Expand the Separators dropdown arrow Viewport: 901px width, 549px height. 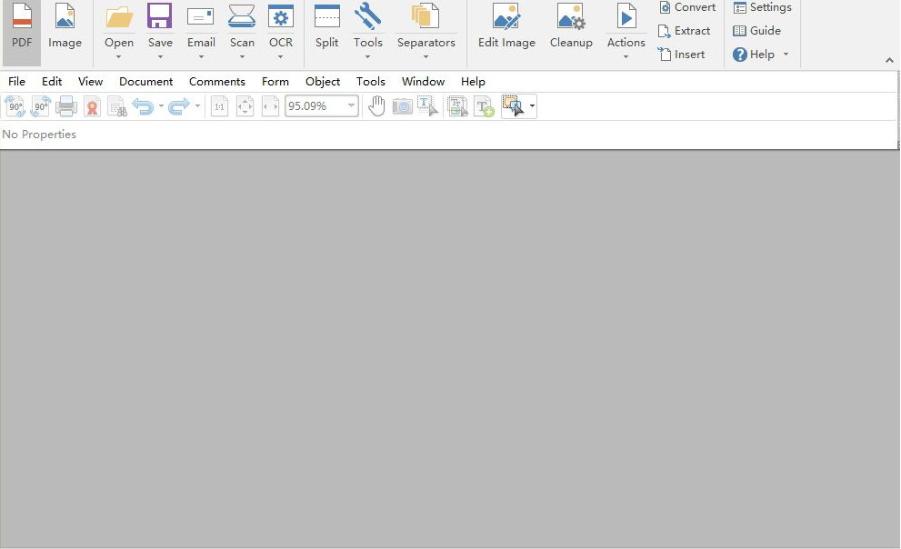click(x=425, y=57)
